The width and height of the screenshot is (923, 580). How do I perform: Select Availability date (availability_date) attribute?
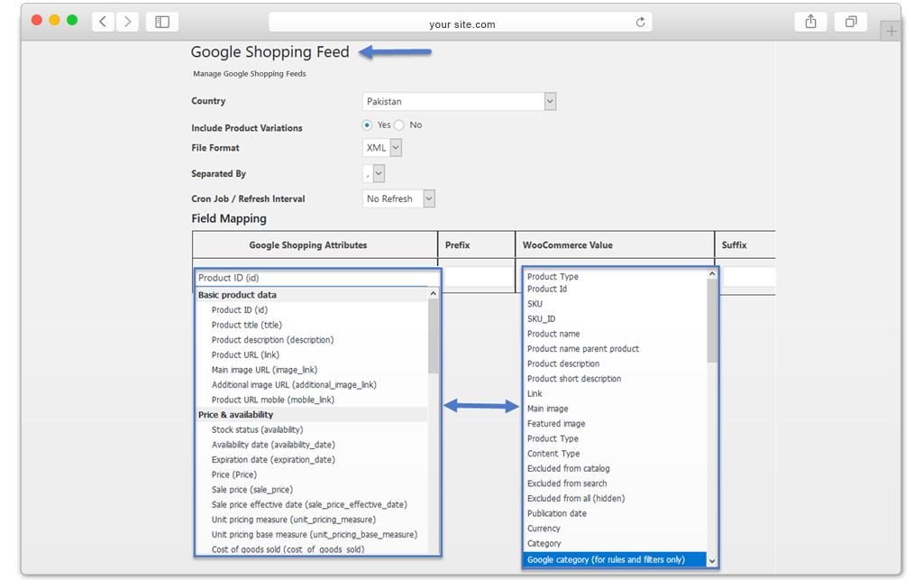[x=273, y=445]
